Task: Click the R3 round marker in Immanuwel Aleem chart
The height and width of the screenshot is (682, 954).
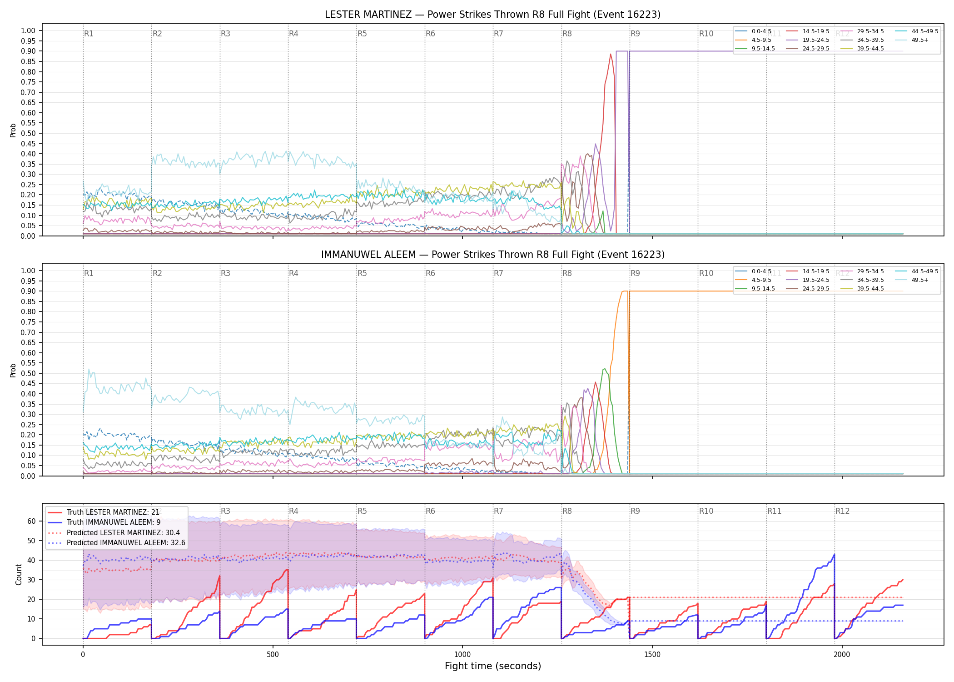Action: 225,273
